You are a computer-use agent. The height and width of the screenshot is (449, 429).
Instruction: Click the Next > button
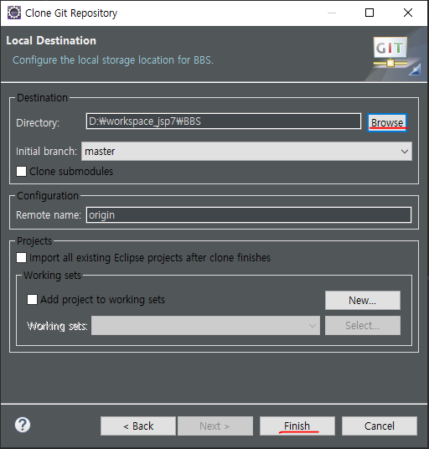tap(215, 426)
